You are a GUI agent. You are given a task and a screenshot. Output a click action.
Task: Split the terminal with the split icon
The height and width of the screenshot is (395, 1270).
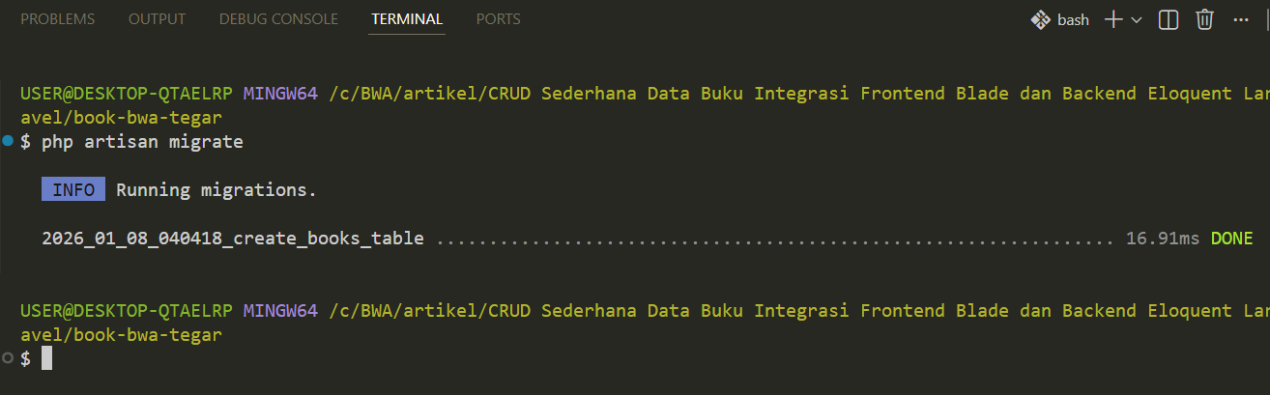[1169, 19]
